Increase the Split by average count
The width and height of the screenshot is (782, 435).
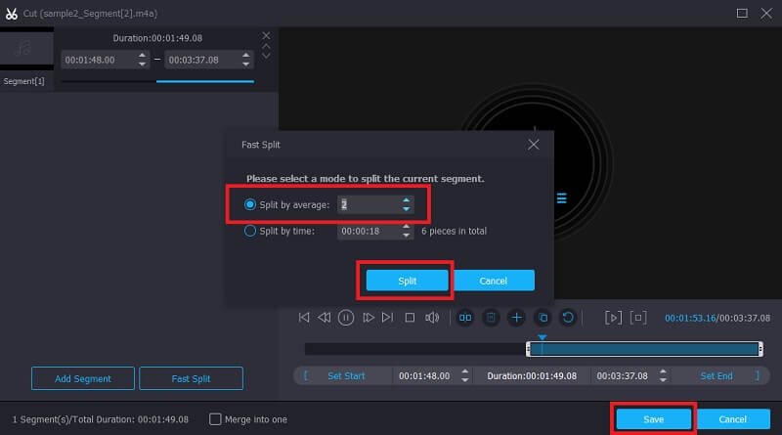tap(407, 200)
